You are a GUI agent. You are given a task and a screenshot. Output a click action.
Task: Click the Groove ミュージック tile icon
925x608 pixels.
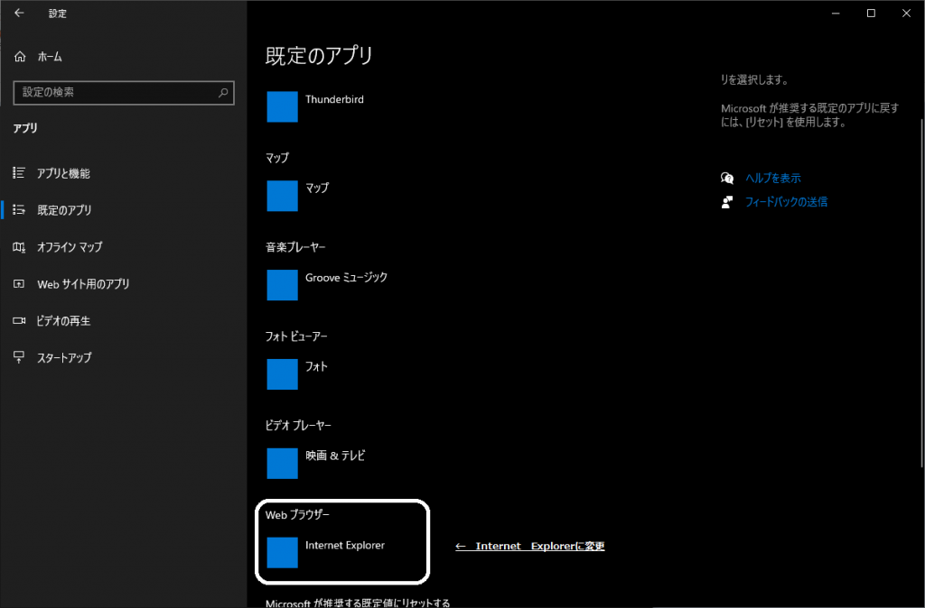(282, 285)
